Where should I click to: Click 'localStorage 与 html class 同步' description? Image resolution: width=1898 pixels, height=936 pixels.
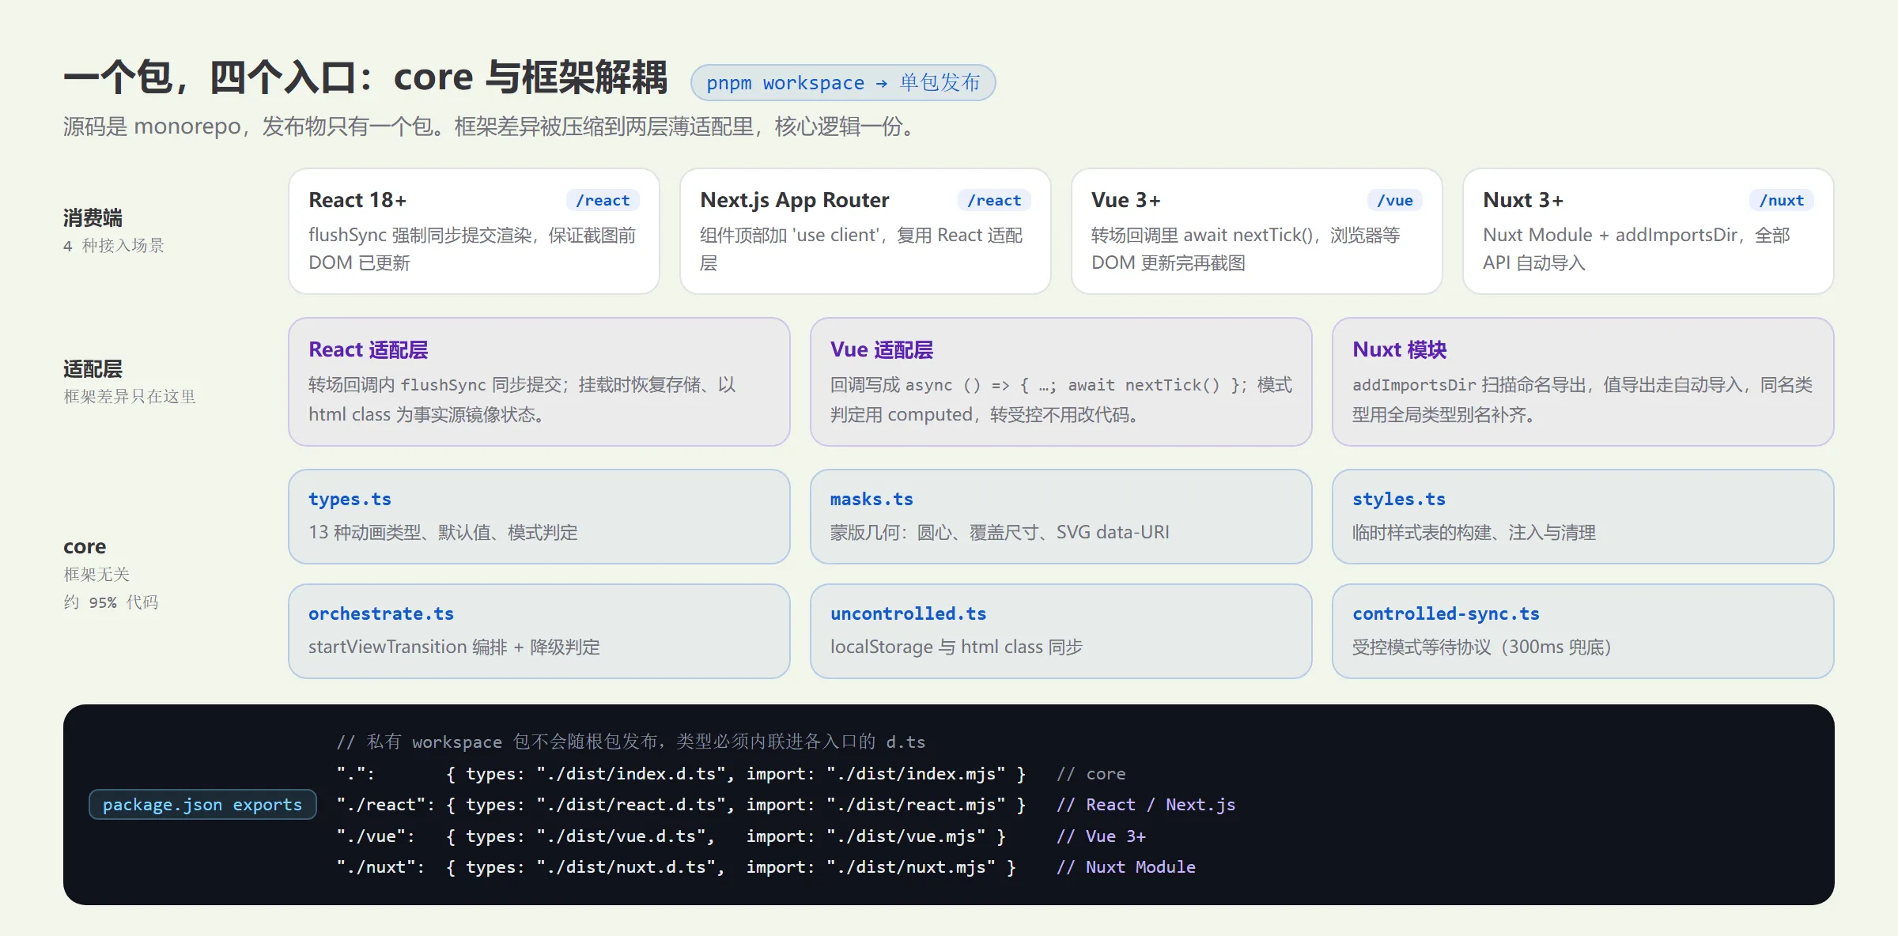click(x=956, y=647)
